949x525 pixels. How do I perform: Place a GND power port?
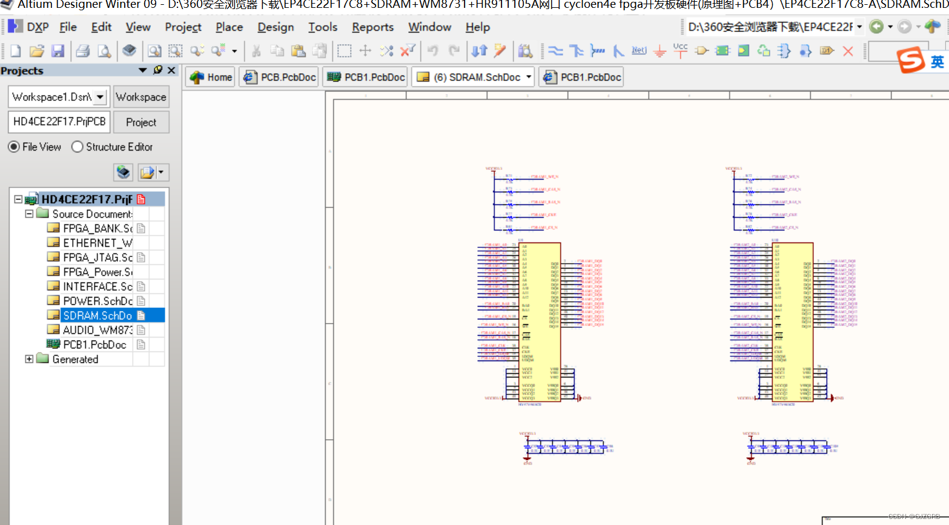(x=659, y=51)
